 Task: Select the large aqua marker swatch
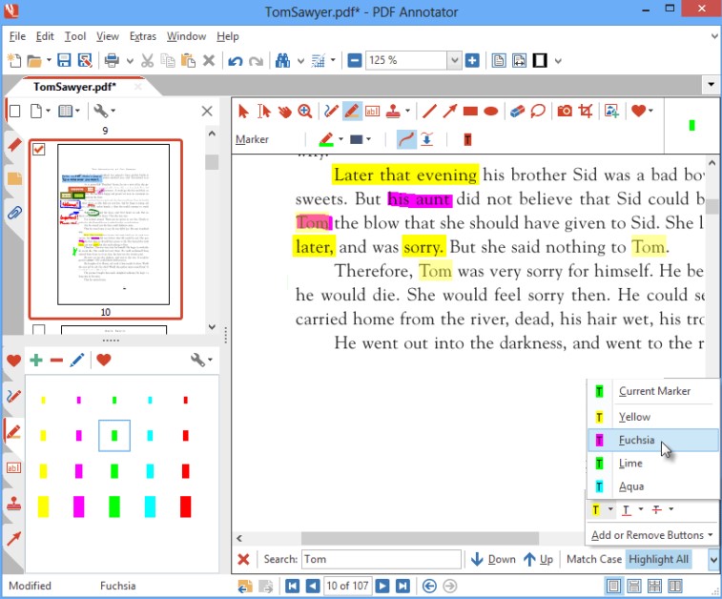[150, 506]
